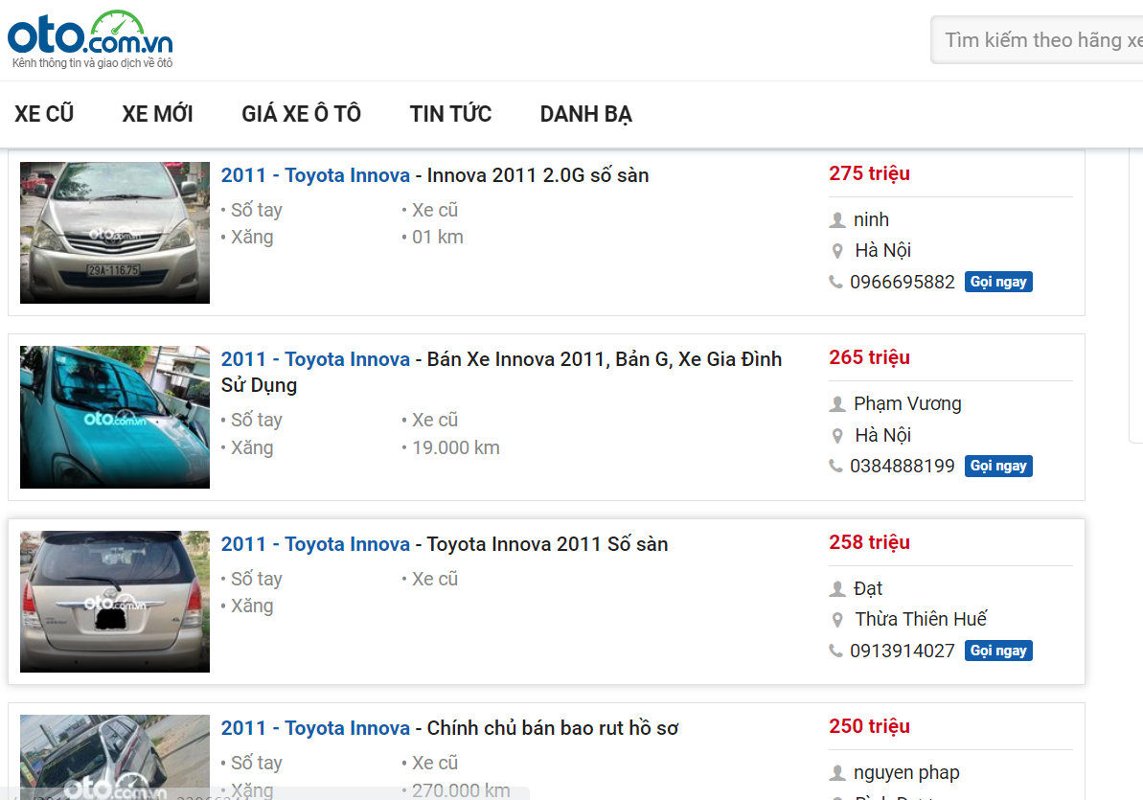Open listing 'Chính chủ bán bao rut hồ sơ'
Screen dimensions: 1143x800
pos(449,728)
